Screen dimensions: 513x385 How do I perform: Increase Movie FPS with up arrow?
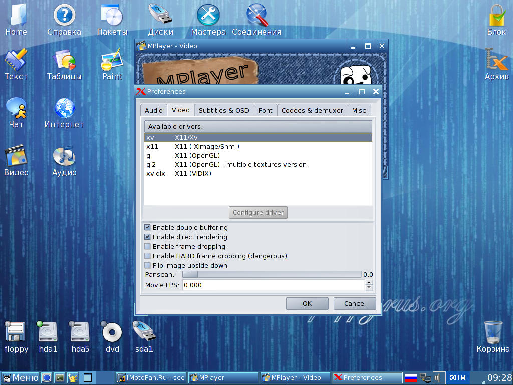tap(369, 282)
